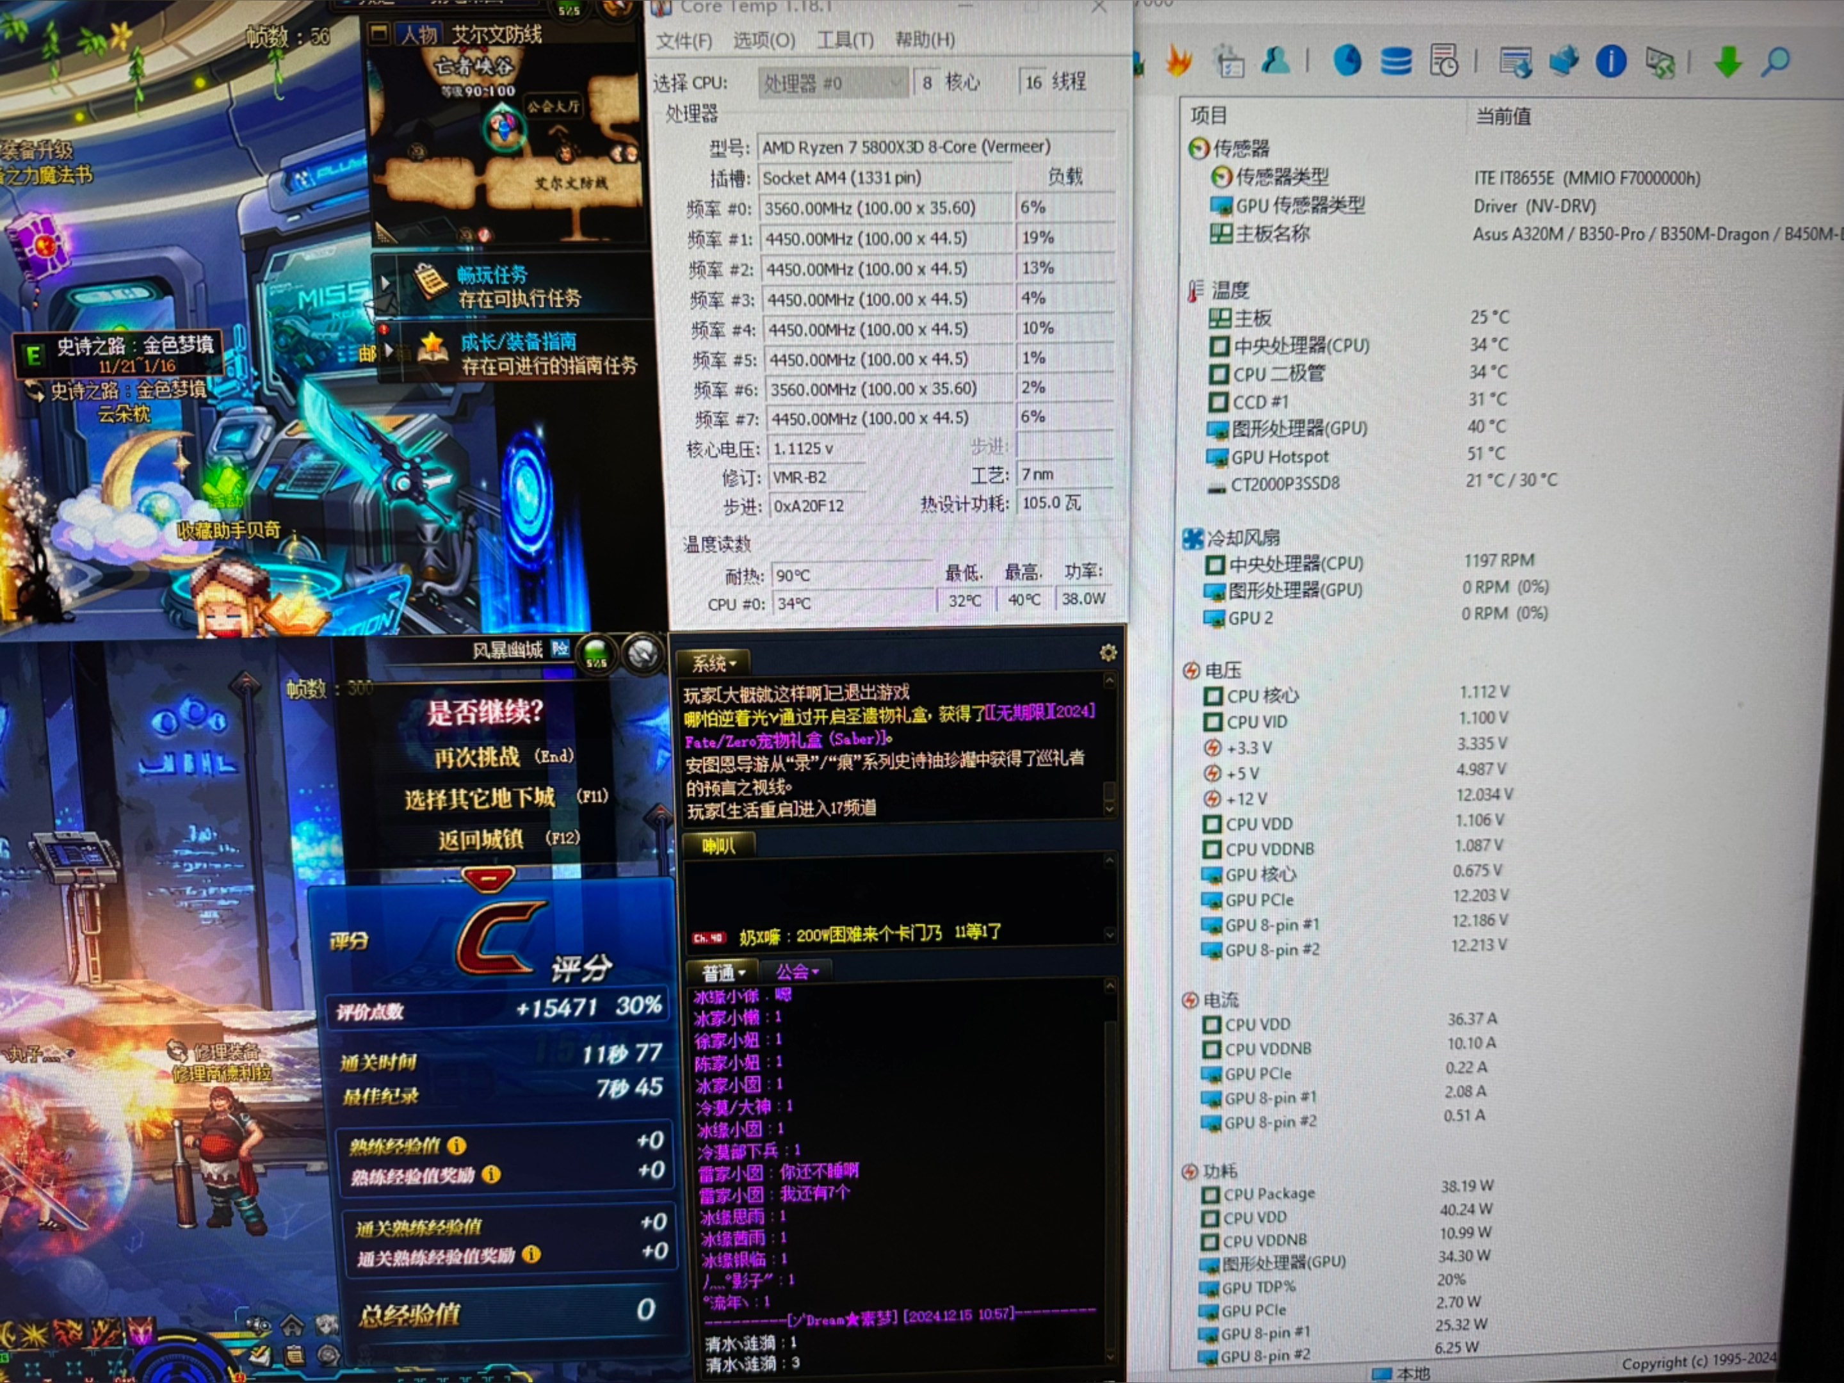Image resolution: width=1844 pixels, height=1383 pixels.
Task: Click the character portrait icon in bottom bar
Action: click(327, 1325)
